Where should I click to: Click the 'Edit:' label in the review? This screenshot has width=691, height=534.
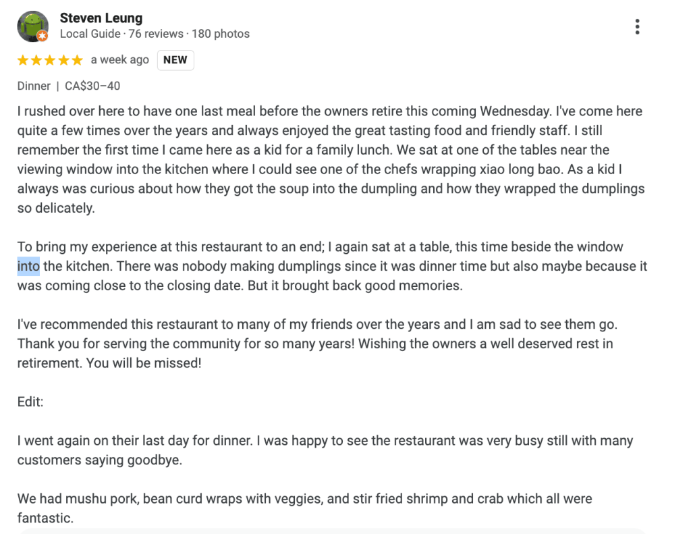click(x=30, y=402)
